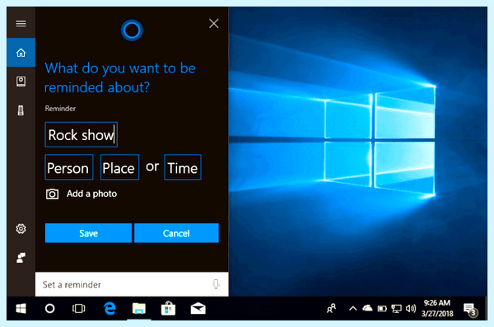494x327 pixels.
Task: Choose the Person reminder option
Action: pos(69,167)
